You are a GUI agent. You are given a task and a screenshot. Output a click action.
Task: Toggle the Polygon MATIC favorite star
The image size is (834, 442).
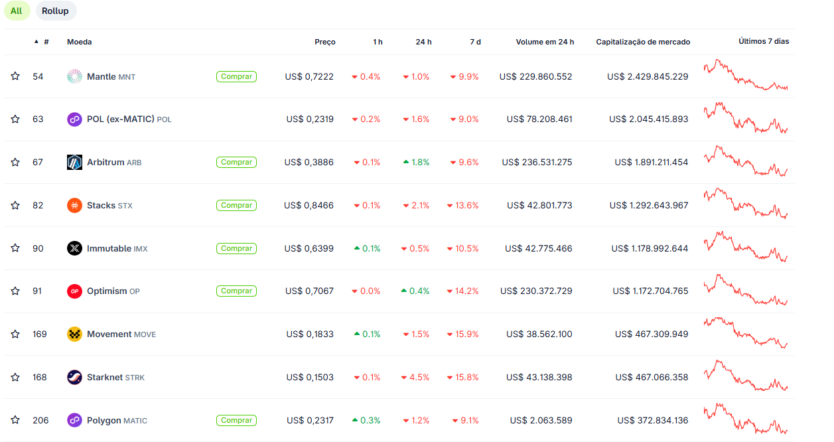(x=15, y=420)
